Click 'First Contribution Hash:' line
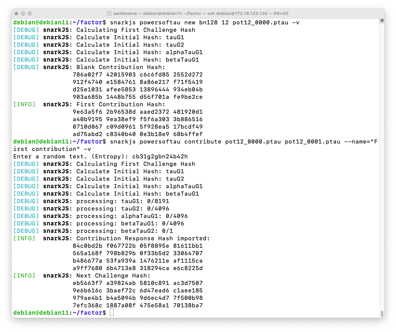Image resolution: width=396 pixels, height=332 pixels. pyautogui.click(x=121, y=104)
